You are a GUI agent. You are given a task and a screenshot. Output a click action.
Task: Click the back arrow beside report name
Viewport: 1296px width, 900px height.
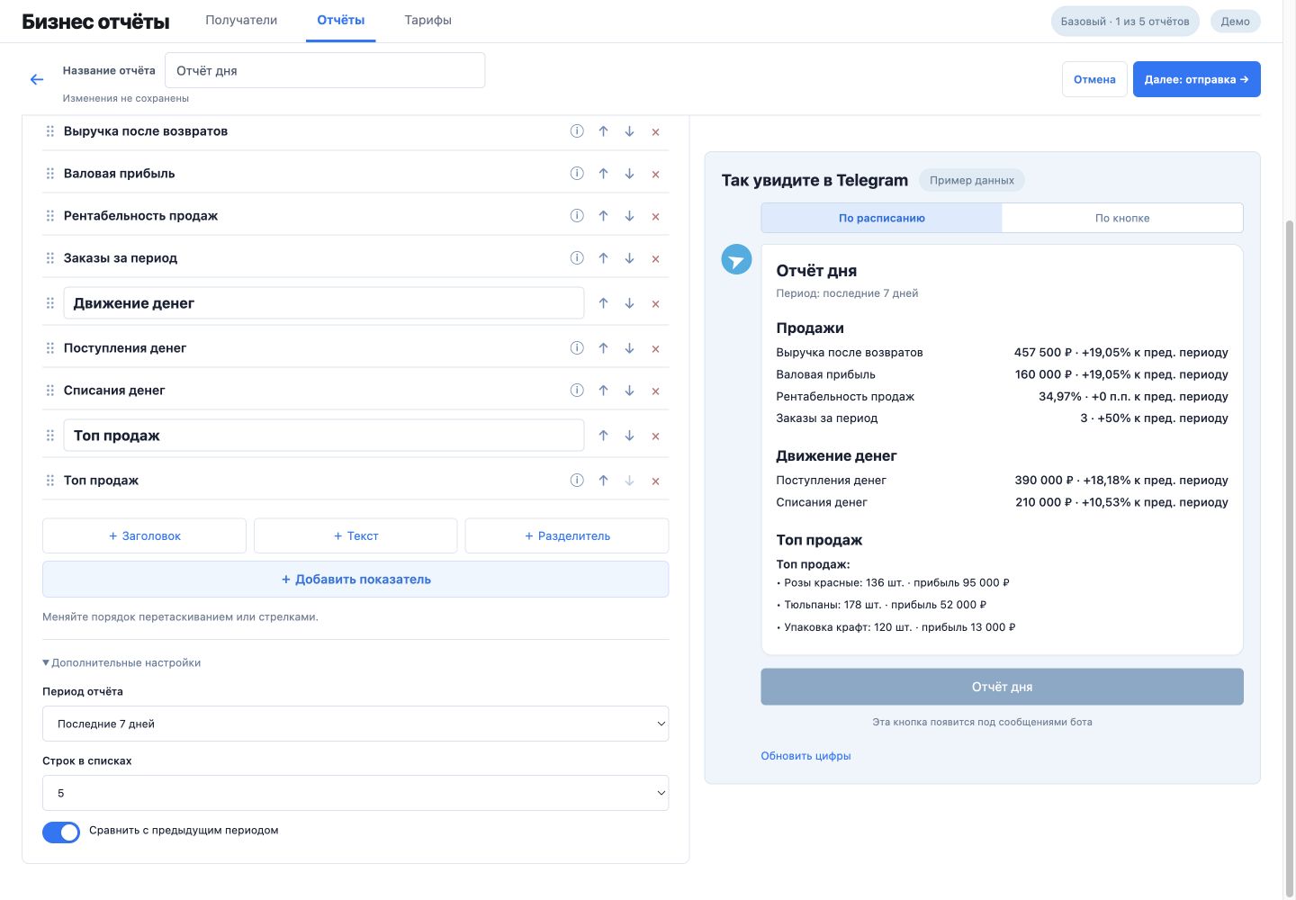pyautogui.click(x=37, y=79)
